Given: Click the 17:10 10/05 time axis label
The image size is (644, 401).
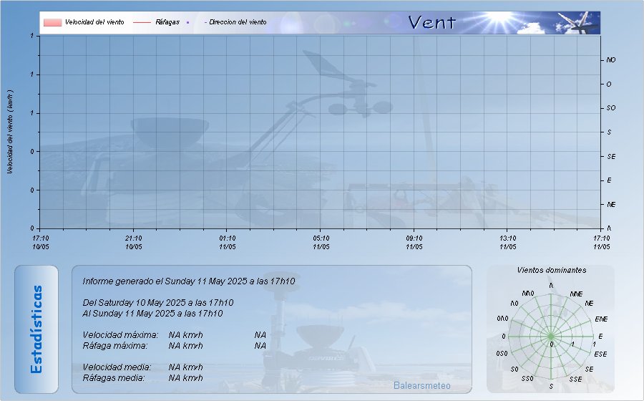Looking at the screenshot, I should [x=40, y=243].
